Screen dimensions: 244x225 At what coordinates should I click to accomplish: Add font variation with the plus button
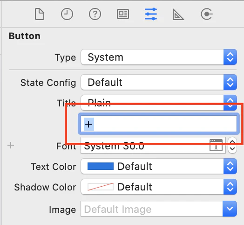[11, 145]
